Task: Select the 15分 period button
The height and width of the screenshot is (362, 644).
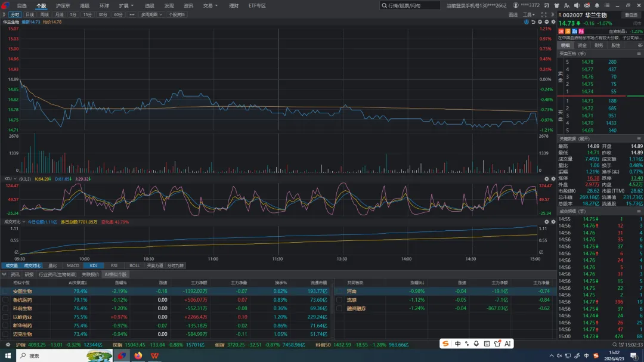Action: [88, 14]
